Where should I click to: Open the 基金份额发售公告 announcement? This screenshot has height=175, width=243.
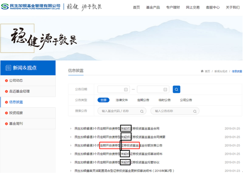[x=118, y=145]
